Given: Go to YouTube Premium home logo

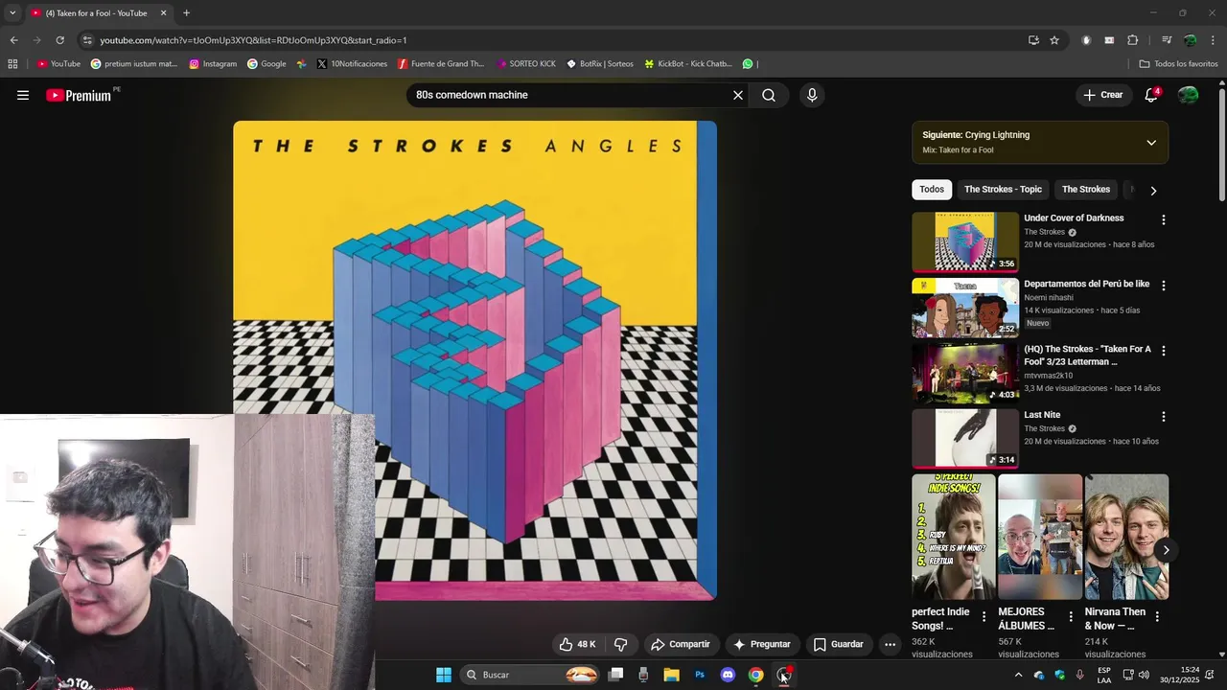Looking at the screenshot, I should click(81, 95).
